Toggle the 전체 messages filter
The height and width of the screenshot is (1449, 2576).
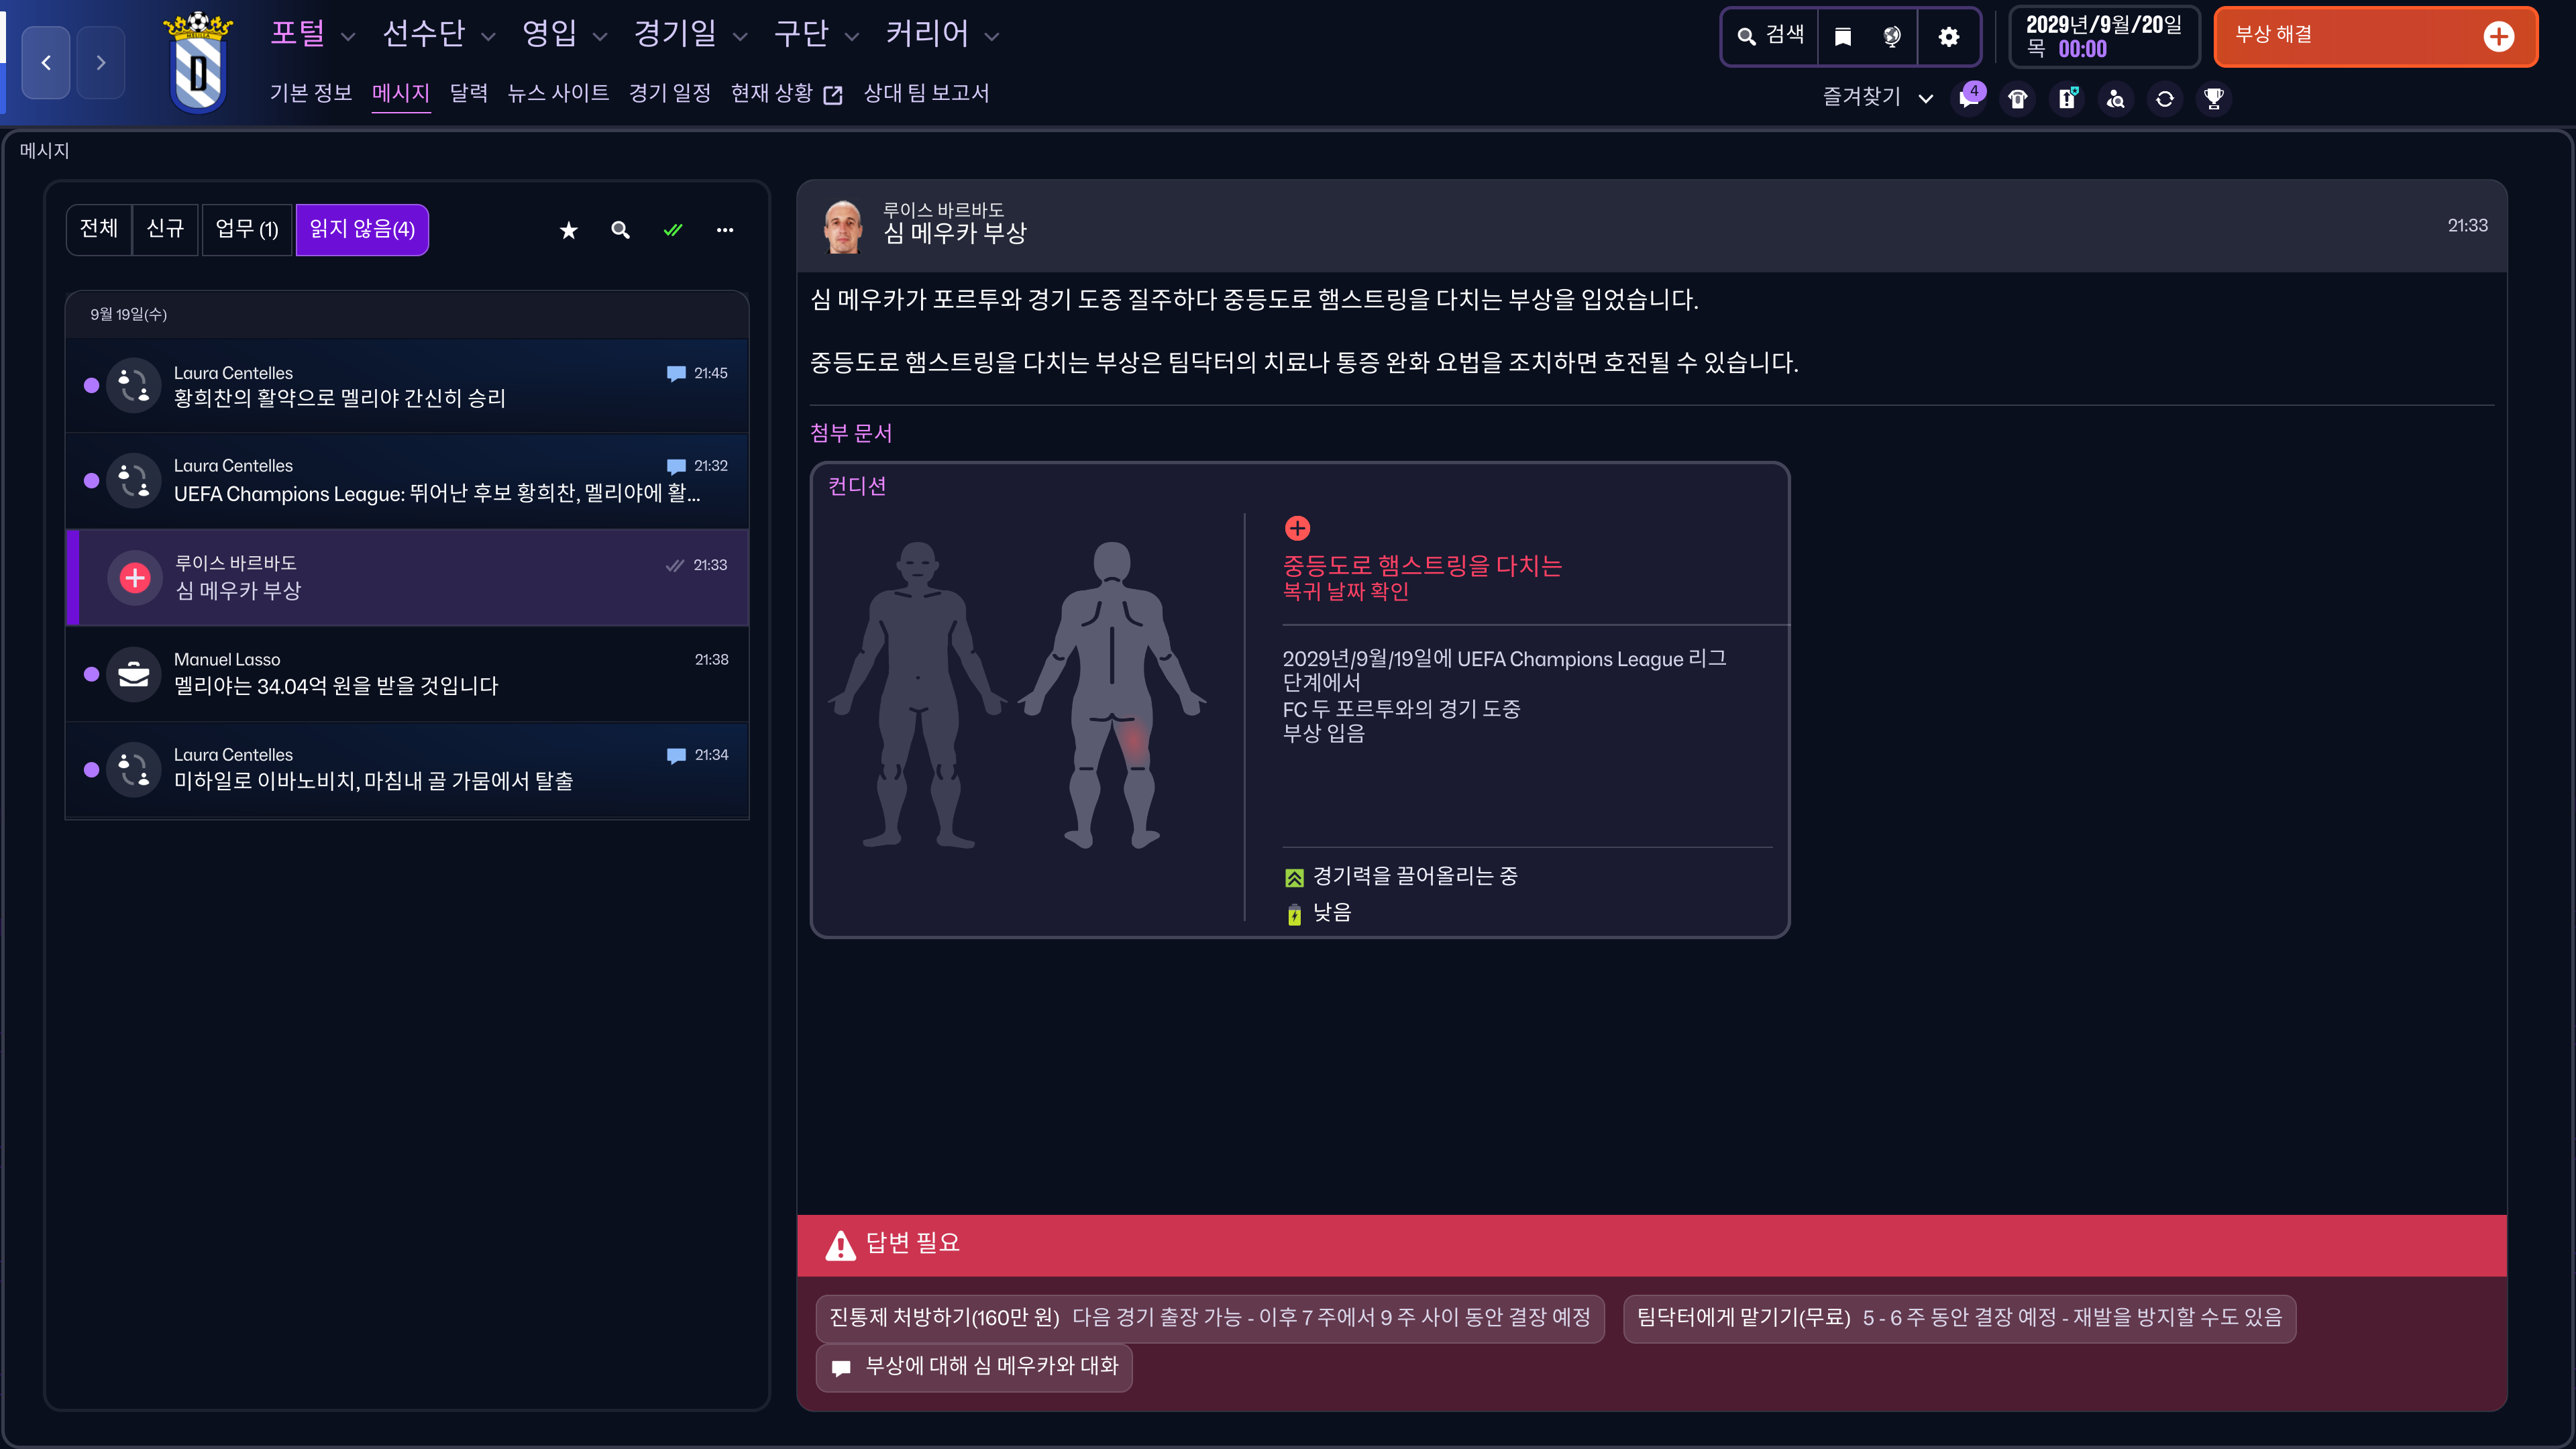point(99,230)
